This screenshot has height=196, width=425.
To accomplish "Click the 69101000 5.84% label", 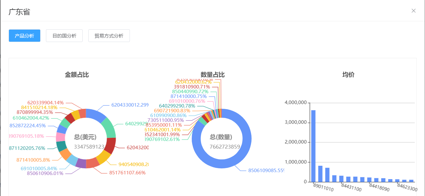I will [x=39, y=168].
